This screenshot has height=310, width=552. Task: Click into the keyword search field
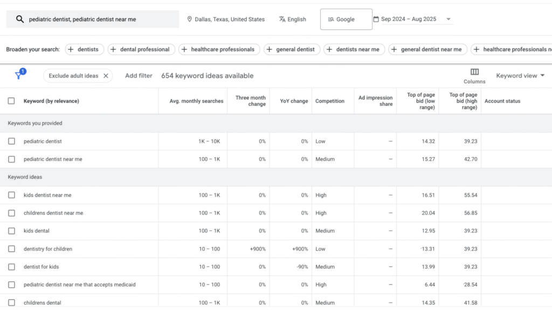point(100,19)
